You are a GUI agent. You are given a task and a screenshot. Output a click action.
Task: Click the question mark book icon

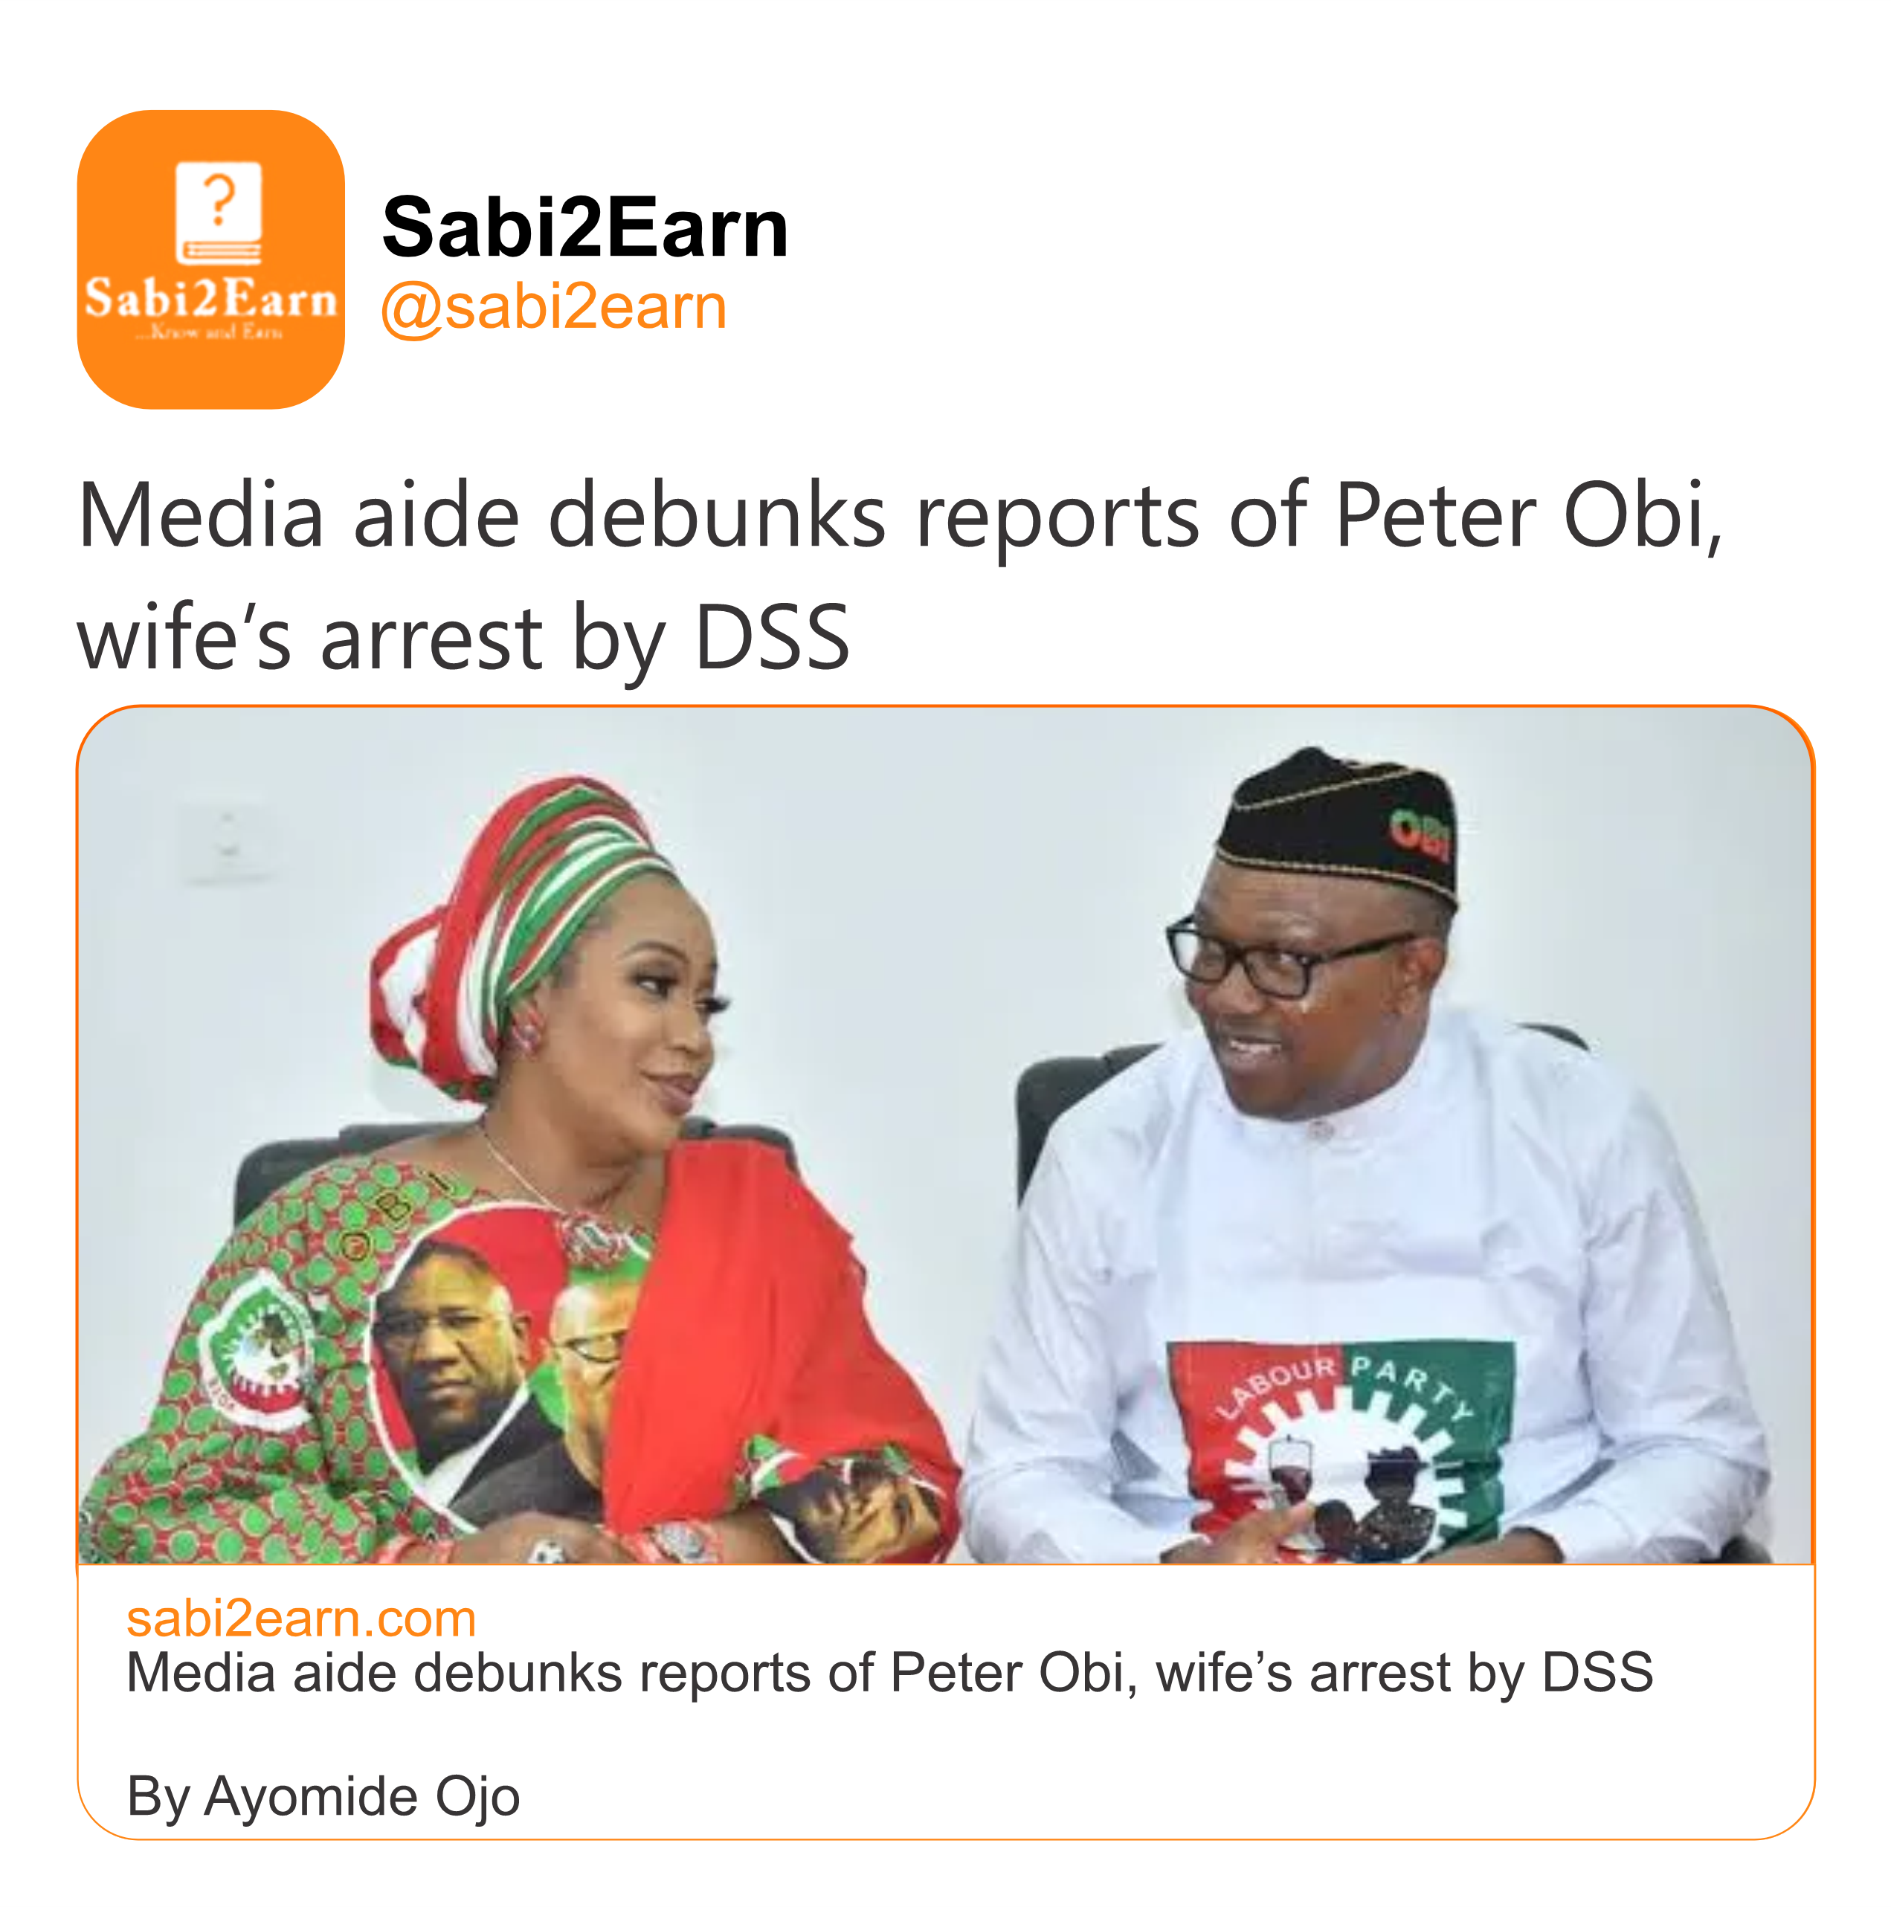click(218, 212)
